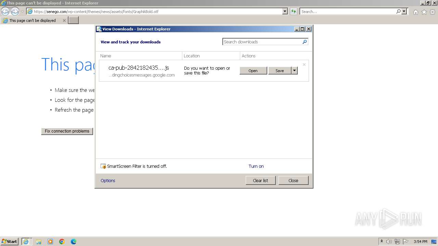Open the downloads Options link
438x246 pixels.
(x=108, y=180)
